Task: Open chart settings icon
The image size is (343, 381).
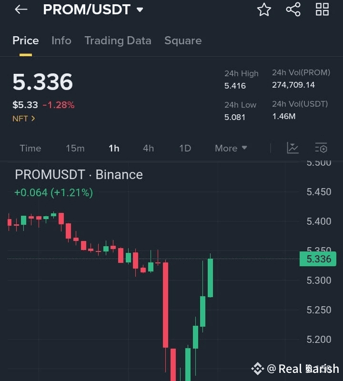Action: coord(321,148)
